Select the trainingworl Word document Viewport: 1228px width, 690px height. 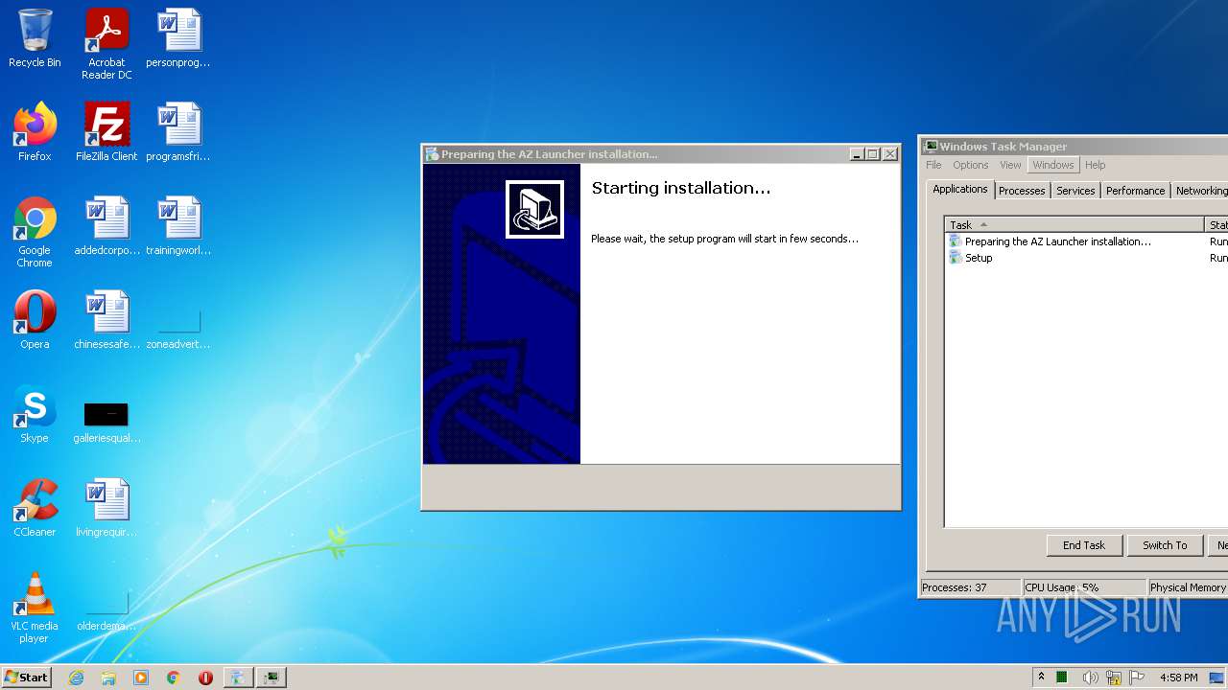coord(178,226)
